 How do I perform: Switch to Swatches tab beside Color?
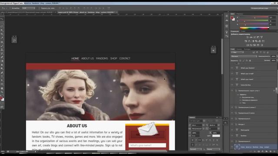click(239, 14)
